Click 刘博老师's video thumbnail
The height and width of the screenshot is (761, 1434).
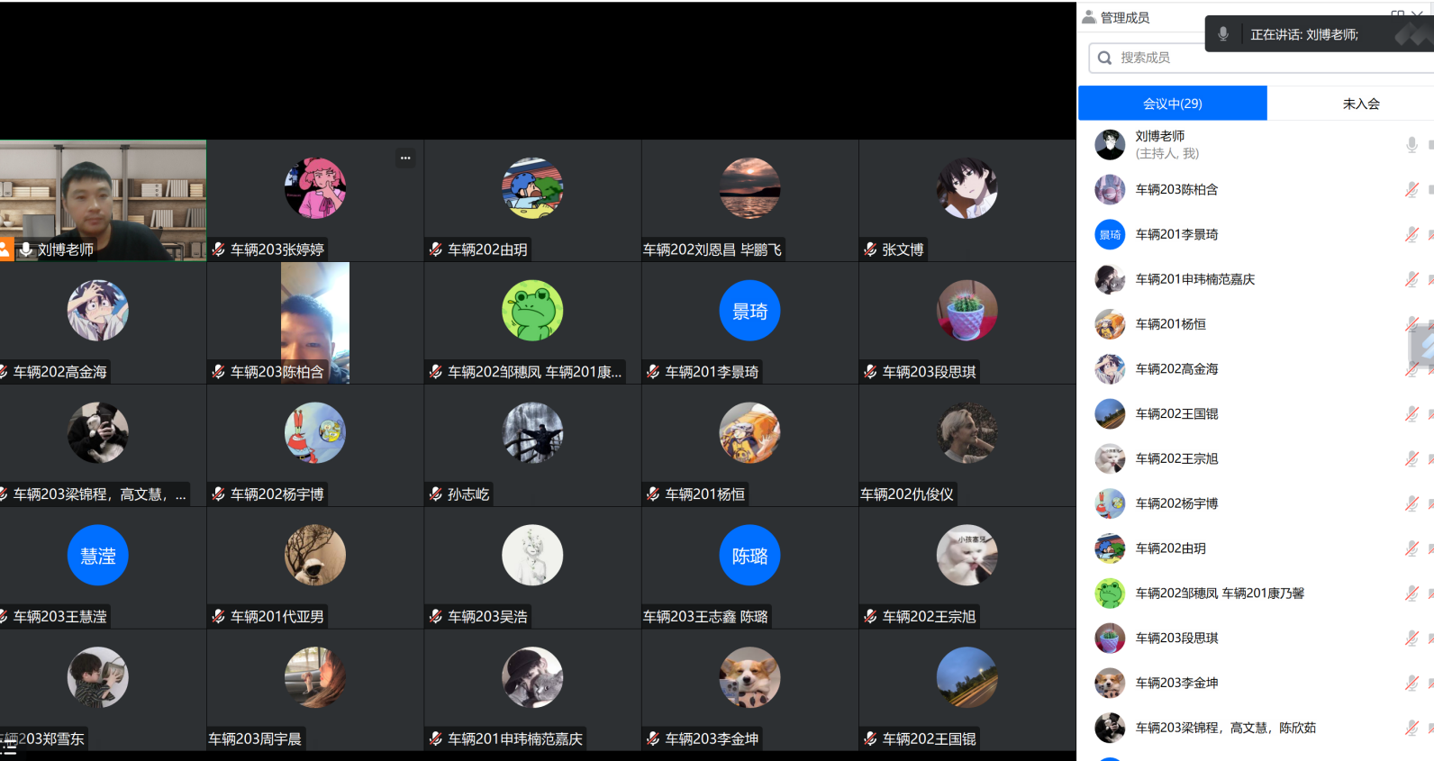(x=103, y=194)
